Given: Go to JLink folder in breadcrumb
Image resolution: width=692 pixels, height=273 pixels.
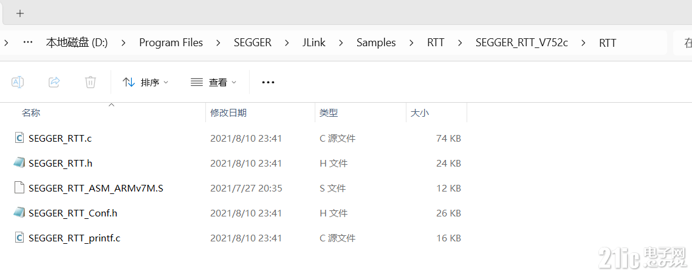Looking at the screenshot, I should click(313, 43).
